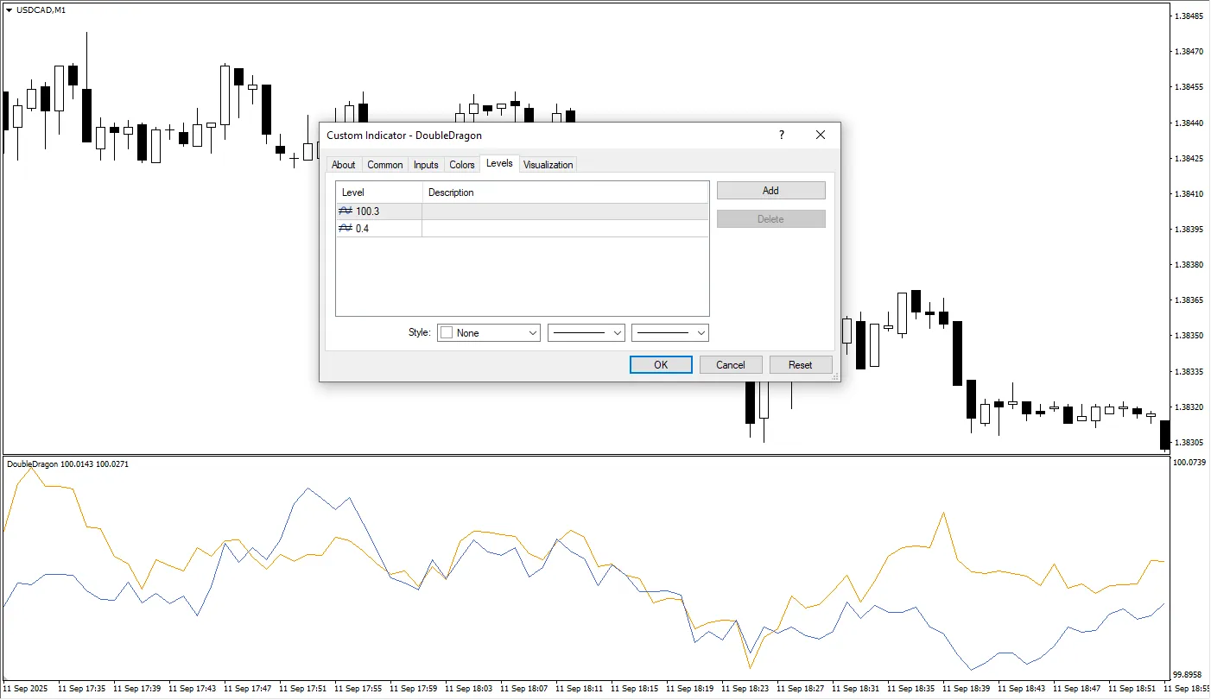Switch to the About tab

[343, 165]
